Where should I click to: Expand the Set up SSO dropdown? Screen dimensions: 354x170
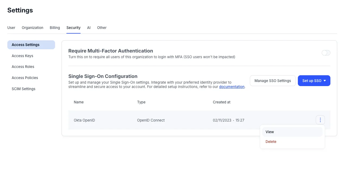point(314,81)
